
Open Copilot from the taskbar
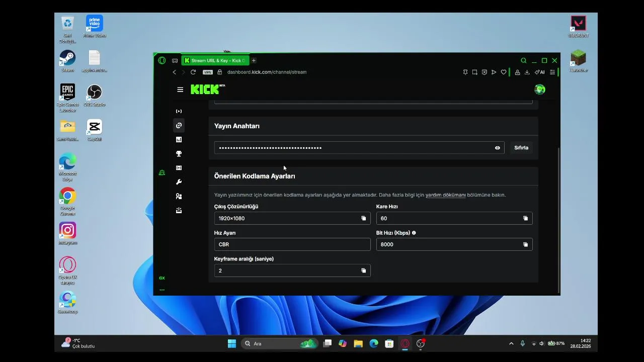pos(343,343)
